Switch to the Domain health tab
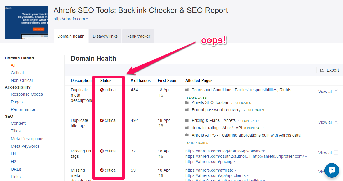The width and height of the screenshot is (343, 181). 71,36
